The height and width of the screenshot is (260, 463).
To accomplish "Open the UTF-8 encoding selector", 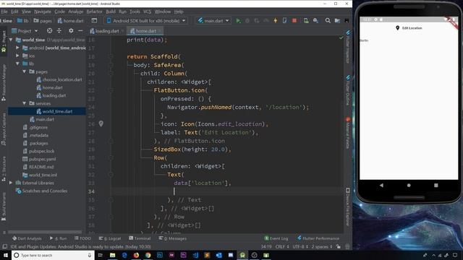I will (300, 246).
